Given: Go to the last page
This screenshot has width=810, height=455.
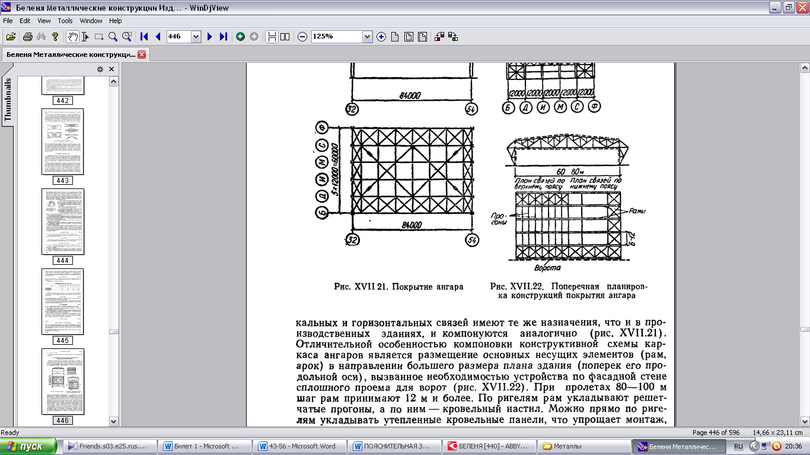Looking at the screenshot, I should tap(224, 37).
